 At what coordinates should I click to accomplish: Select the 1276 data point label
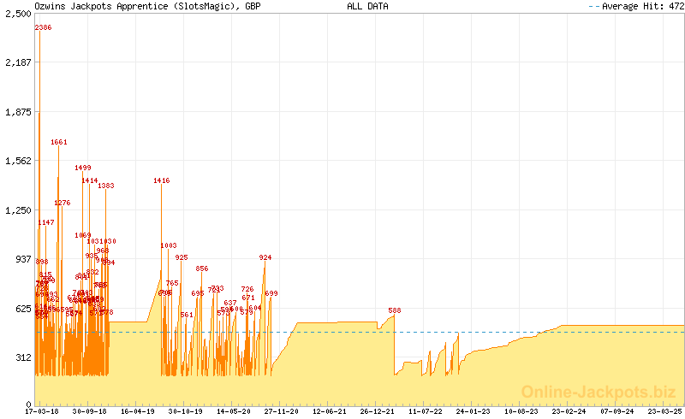tap(63, 203)
